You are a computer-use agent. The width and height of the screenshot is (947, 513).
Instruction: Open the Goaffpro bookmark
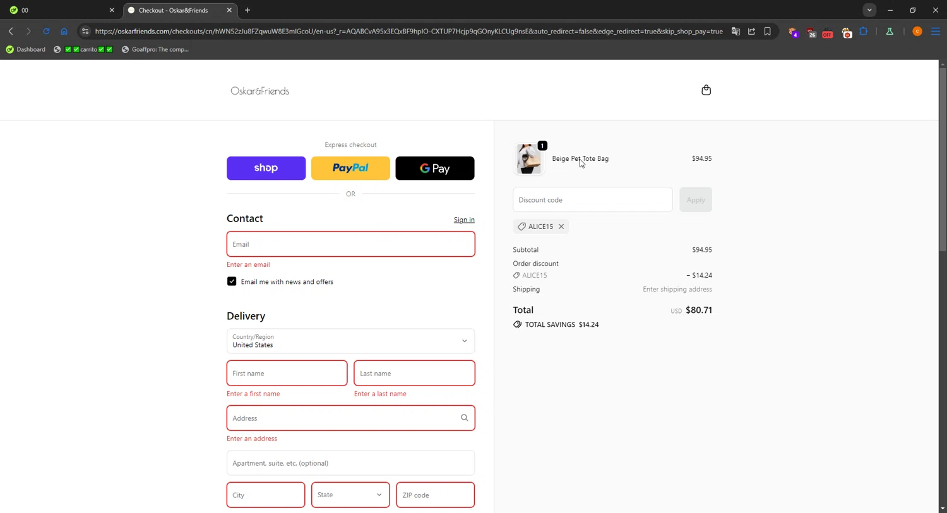(x=155, y=49)
